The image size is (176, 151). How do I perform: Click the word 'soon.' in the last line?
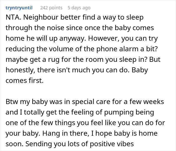[15, 144]
